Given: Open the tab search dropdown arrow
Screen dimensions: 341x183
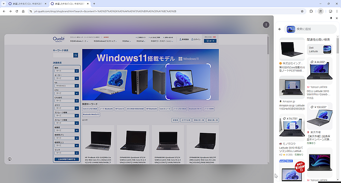Looking at the screenshot, I should pos(4,4).
